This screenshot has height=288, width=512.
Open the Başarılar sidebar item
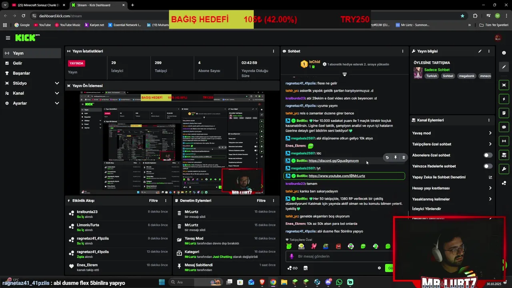32,73
